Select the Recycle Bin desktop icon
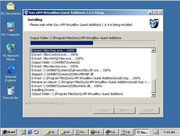 (x=11, y=92)
